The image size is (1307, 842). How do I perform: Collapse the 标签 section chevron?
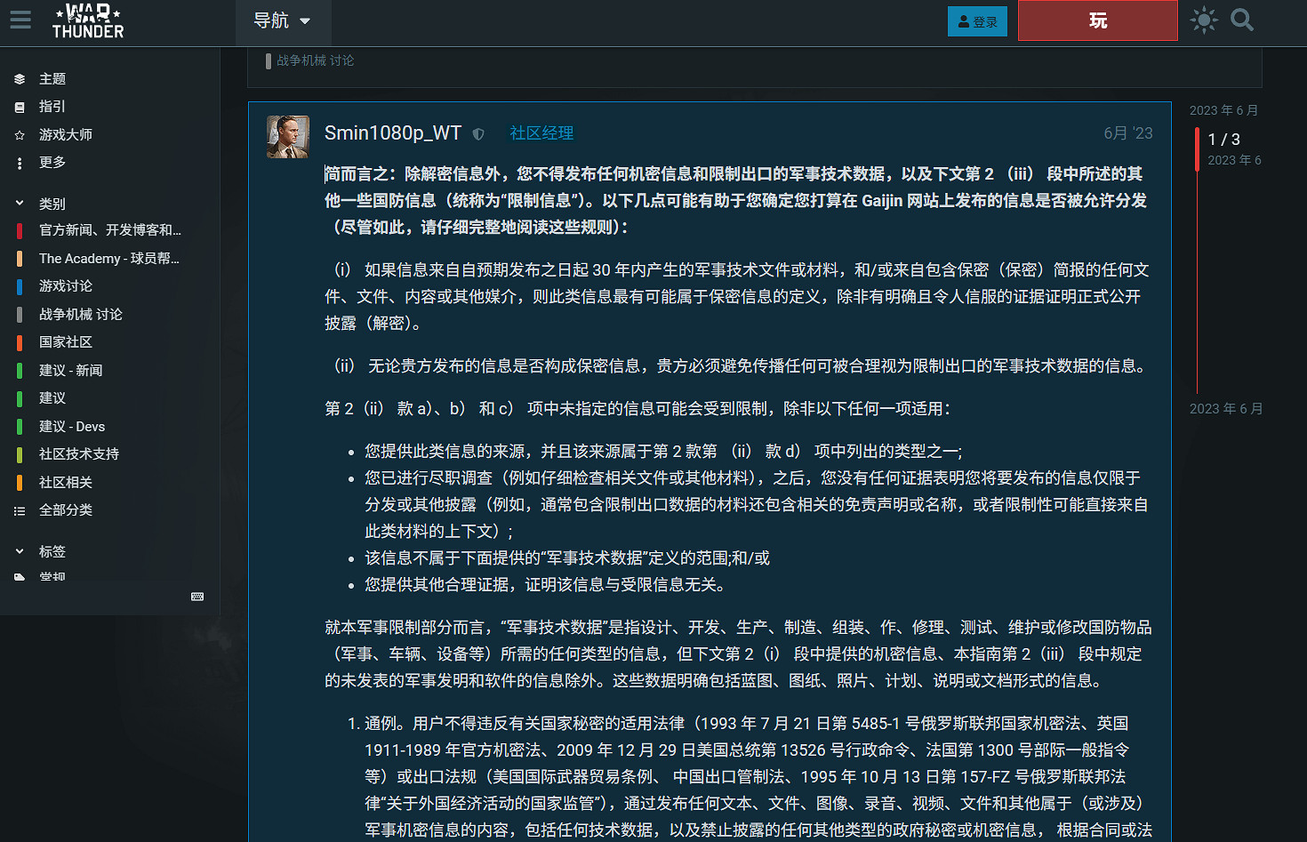(x=19, y=551)
